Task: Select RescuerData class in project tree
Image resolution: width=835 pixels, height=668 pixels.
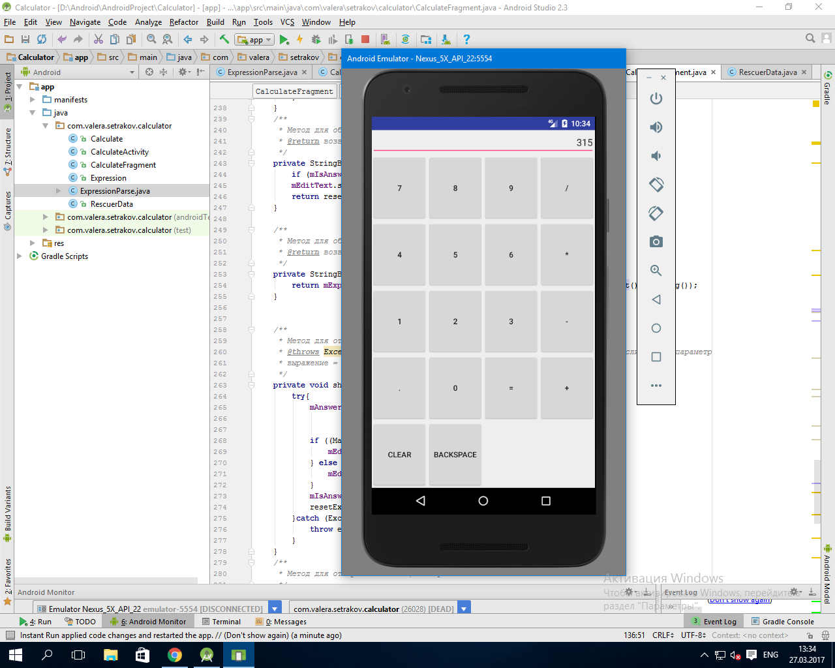Action: pyautogui.click(x=112, y=204)
